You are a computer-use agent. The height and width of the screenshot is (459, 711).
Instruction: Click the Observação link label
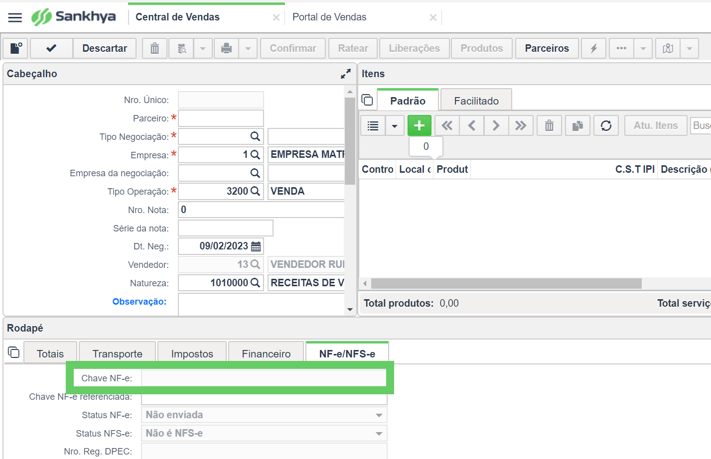(140, 302)
